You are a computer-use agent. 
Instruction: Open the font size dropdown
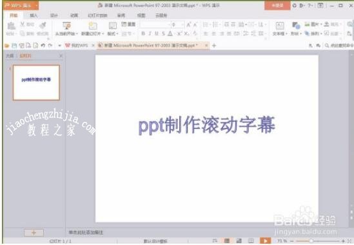182,24
